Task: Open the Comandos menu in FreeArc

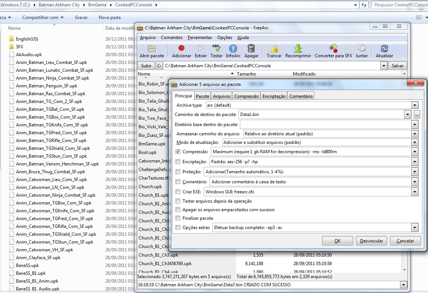Action: pos(172,38)
